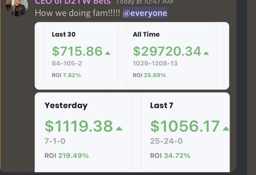
Task: Select the All Time card title
Action: (146, 34)
